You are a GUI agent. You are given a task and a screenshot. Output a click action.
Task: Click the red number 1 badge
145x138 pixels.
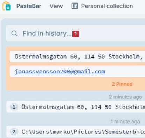coord(76,34)
